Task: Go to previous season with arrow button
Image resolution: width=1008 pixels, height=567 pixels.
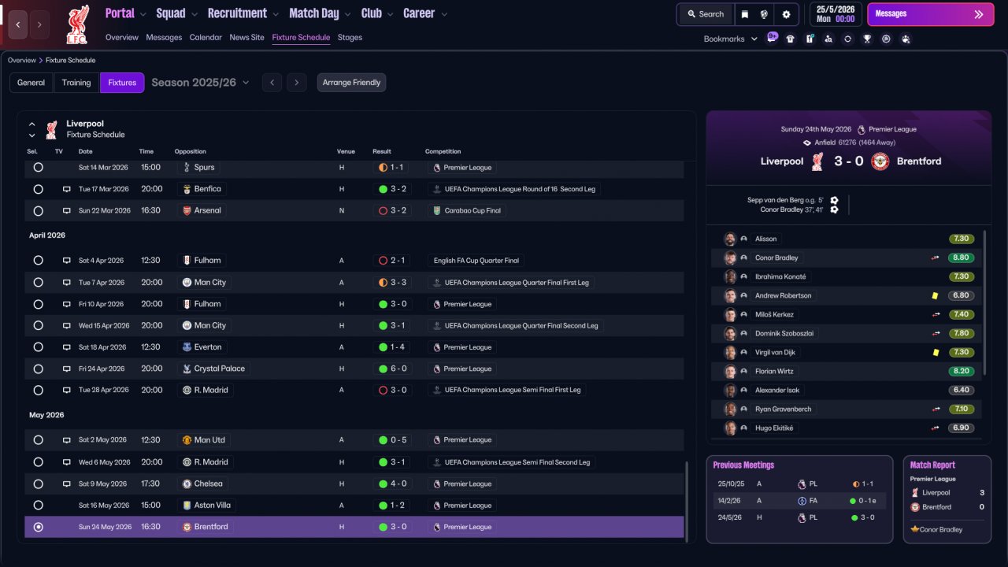Action: tap(272, 83)
